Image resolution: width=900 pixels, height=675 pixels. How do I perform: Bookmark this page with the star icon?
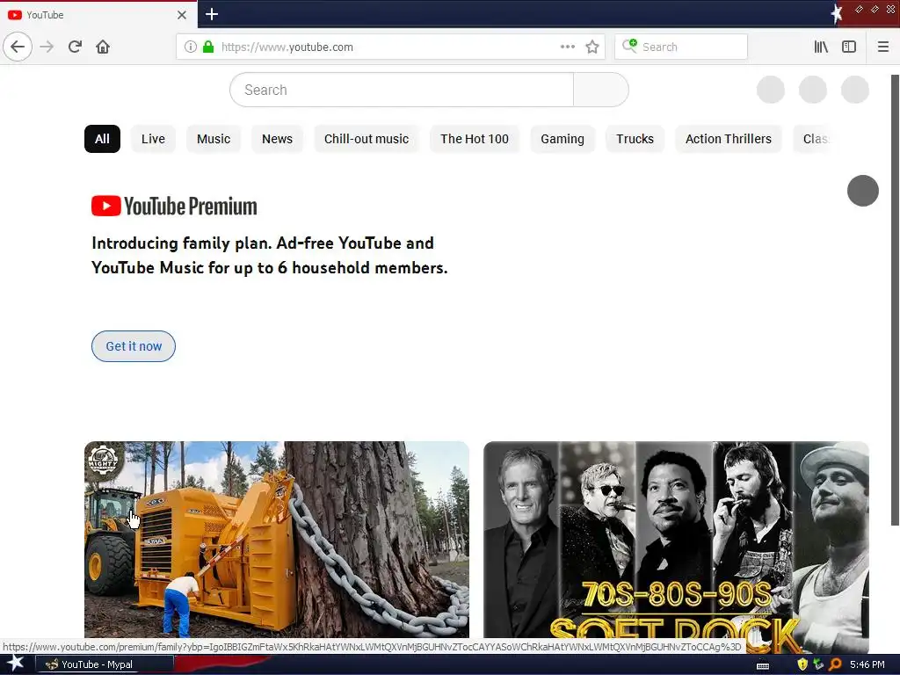[x=592, y=47]
